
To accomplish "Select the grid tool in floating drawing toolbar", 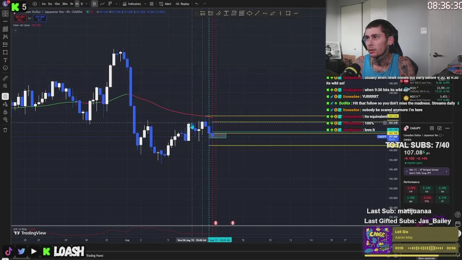I will click(x=241, y=13).
